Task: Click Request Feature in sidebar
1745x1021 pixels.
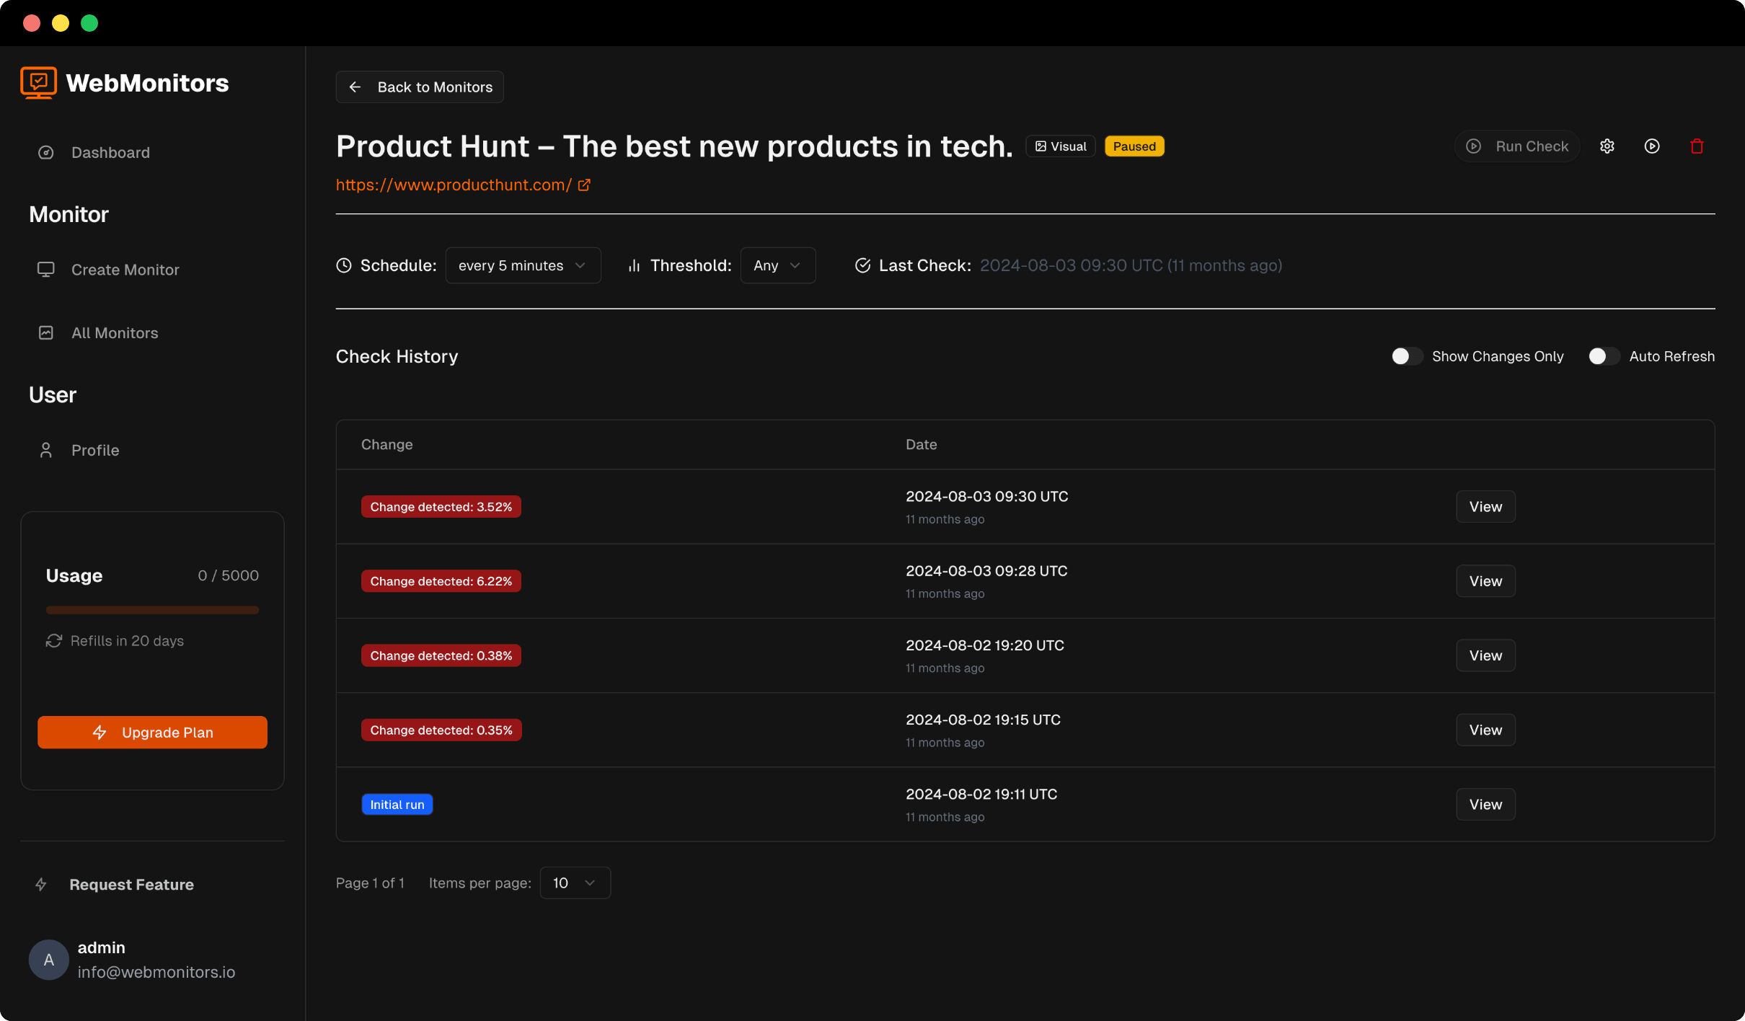Action: tap(131, 885)
